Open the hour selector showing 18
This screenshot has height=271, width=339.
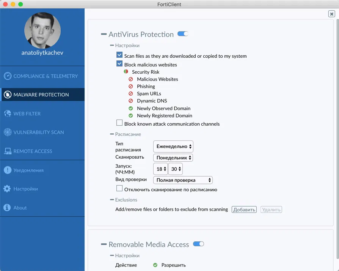coord(161,169)
